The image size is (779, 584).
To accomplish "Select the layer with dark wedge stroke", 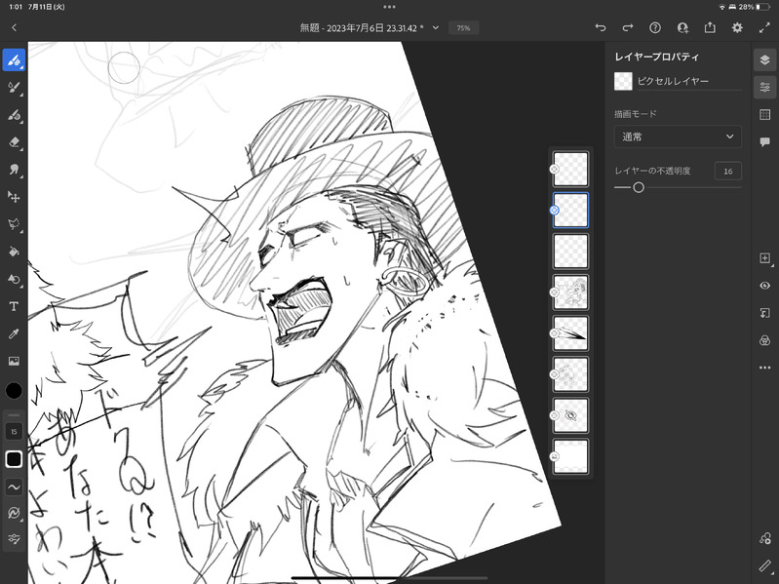I will click(570, 333).
